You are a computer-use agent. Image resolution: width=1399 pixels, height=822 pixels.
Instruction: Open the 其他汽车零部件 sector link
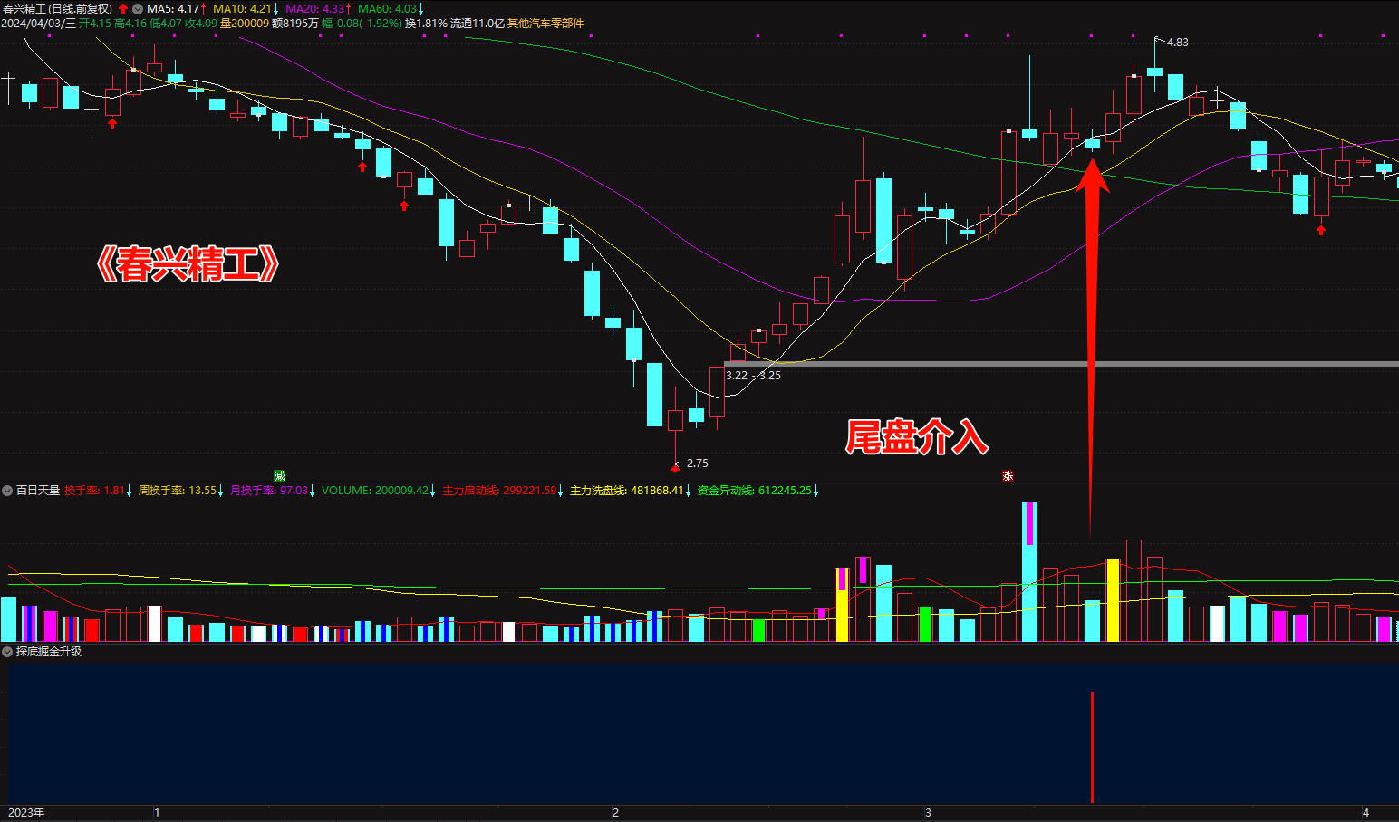(x=545, y=24)
